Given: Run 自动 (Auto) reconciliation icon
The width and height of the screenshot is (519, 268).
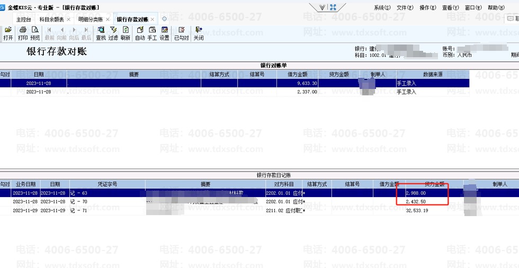Looking at the screenshot, I should [140, 33].
